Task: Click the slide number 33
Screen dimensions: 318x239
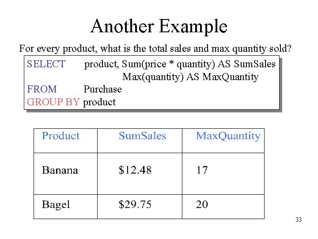Action: pos(299,220)
